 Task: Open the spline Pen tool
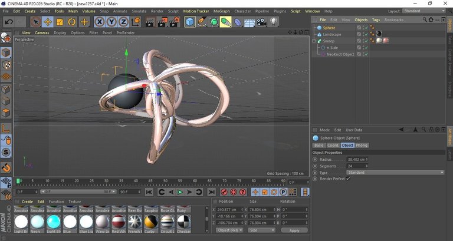pyautogui.click(x=202, y=22)
